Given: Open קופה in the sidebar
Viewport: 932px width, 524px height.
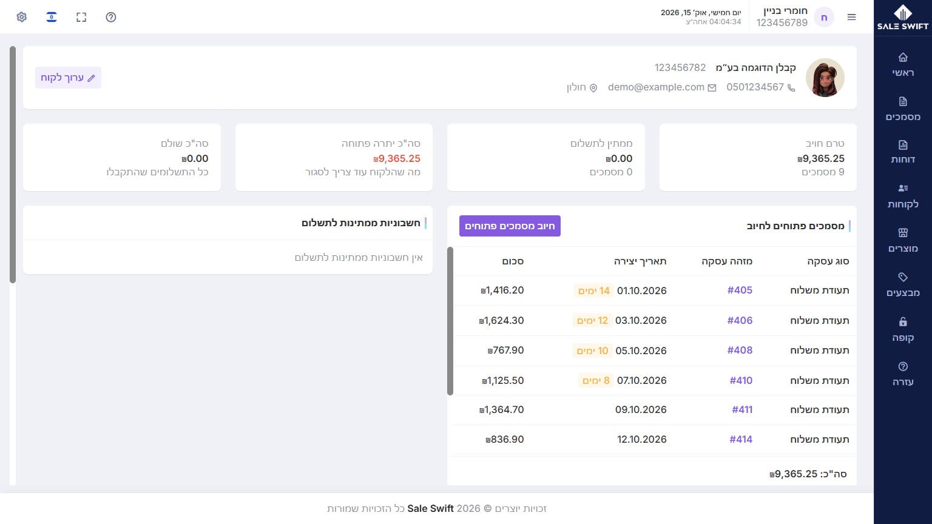Looking at the screenshot, I should click(903, 329).
